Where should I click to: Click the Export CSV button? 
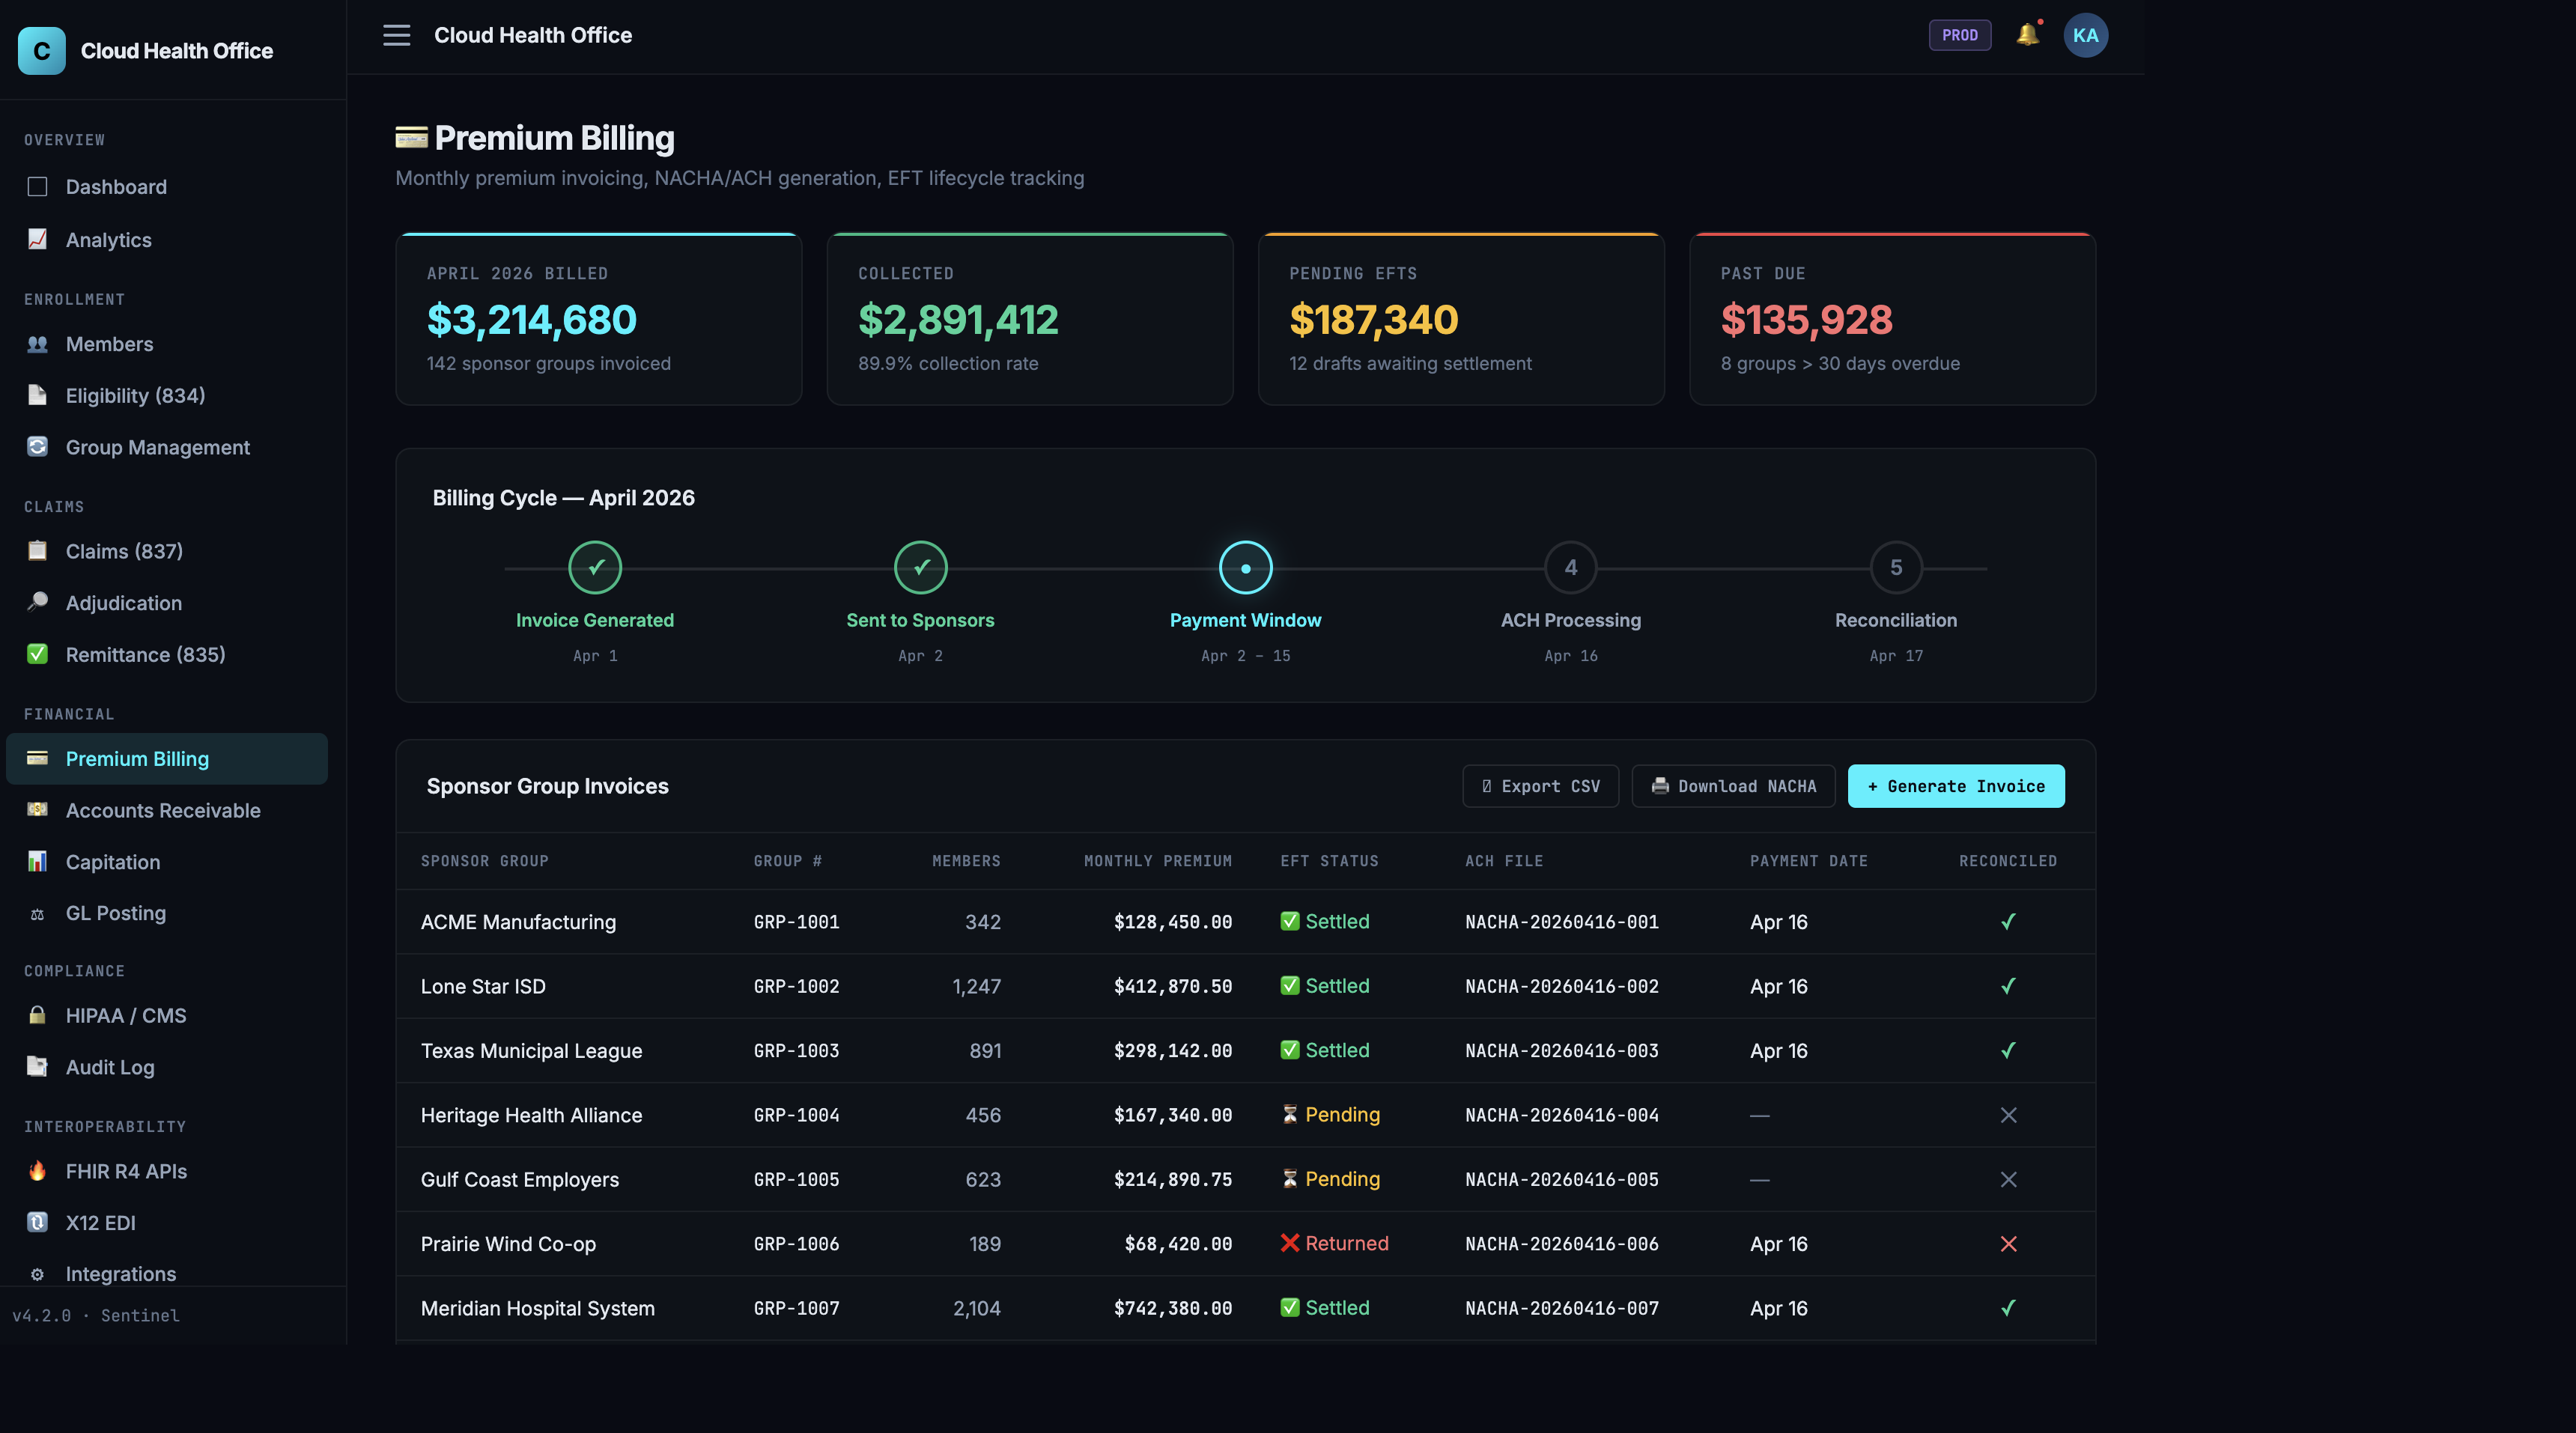coord(1540,786)
